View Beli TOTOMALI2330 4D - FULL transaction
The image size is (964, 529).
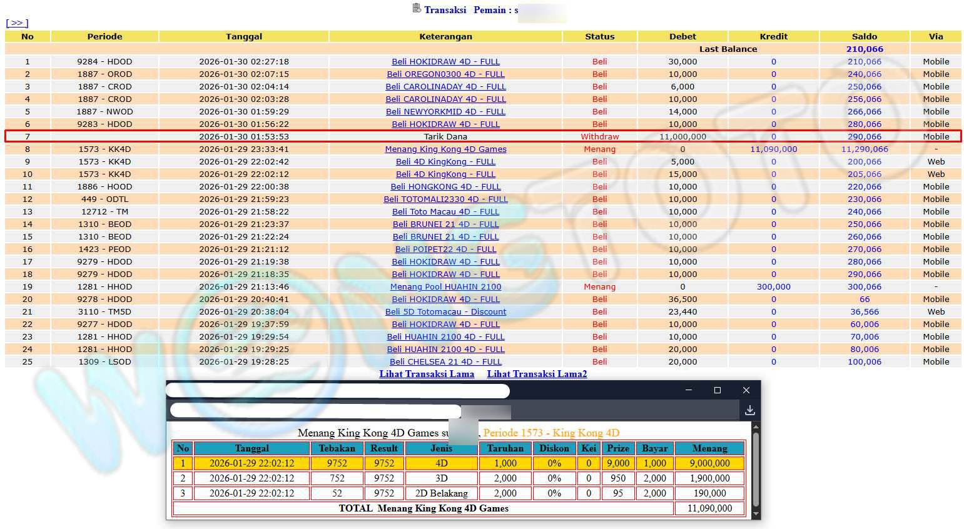pyautogui.click(x=445, y=199)
